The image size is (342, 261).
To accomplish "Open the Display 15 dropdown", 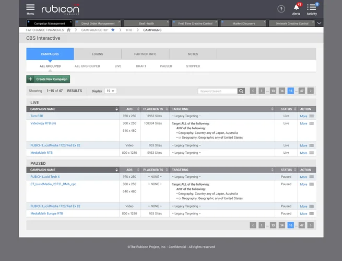I will click(x=111, y=91).
